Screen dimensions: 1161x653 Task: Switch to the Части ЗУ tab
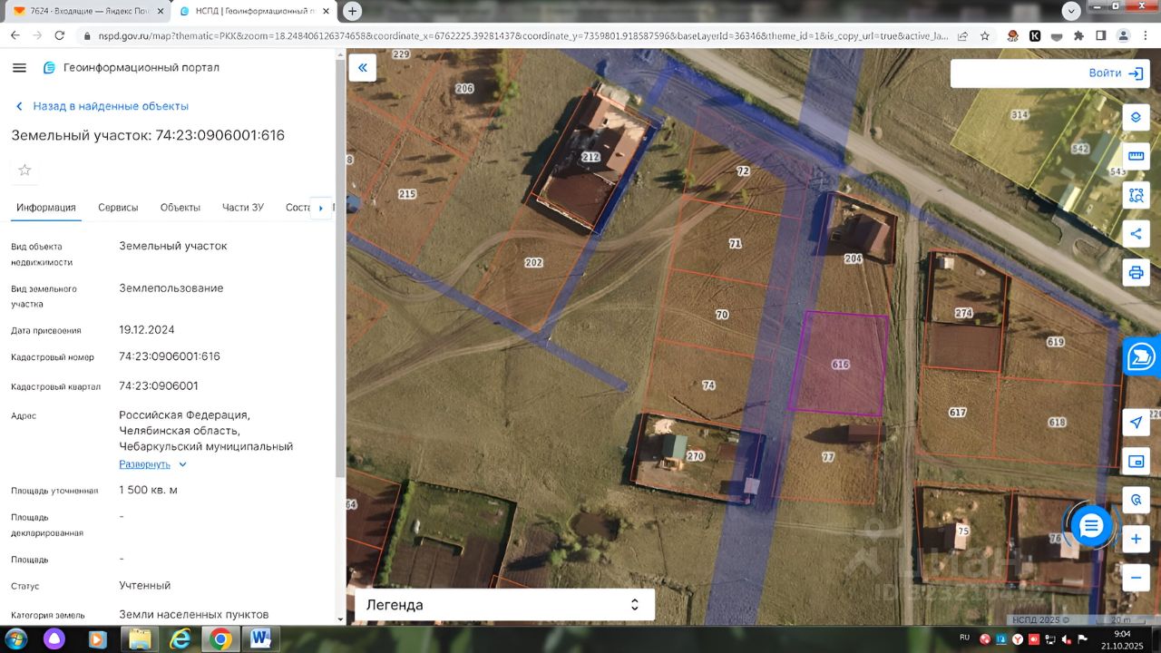click(243, 208)
